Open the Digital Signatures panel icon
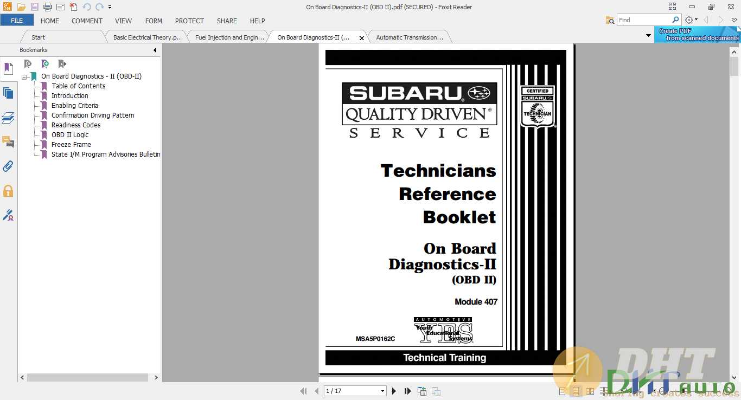This screenshot has width=741, height=400. pos(8,215)
